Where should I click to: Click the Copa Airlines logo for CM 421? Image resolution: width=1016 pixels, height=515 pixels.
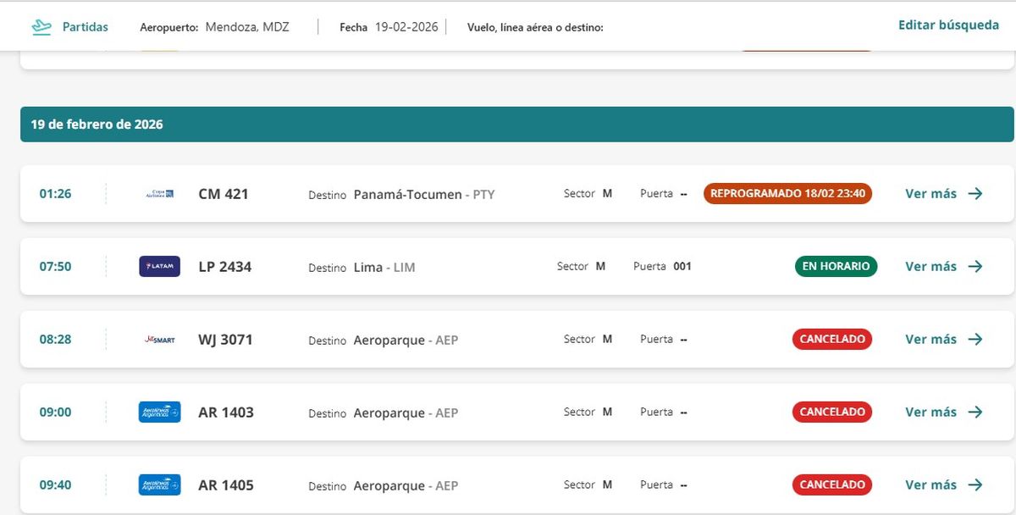pyautogui.click(x=159, y=194)
